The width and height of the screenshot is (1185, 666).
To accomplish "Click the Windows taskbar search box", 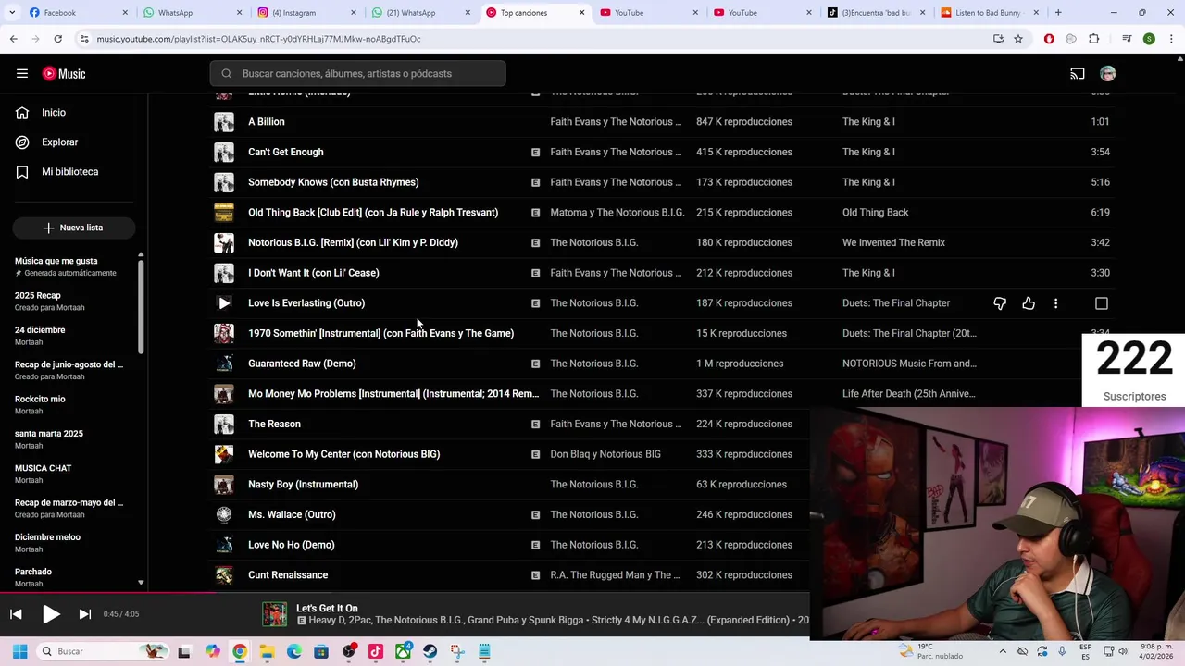I will pos(104,651).
